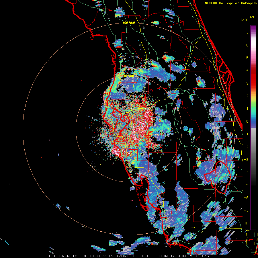Image resolution: width=258 pixels, height=258 pixels.
Task: Click the '0' value on color scale
Action: click(247, 122)
